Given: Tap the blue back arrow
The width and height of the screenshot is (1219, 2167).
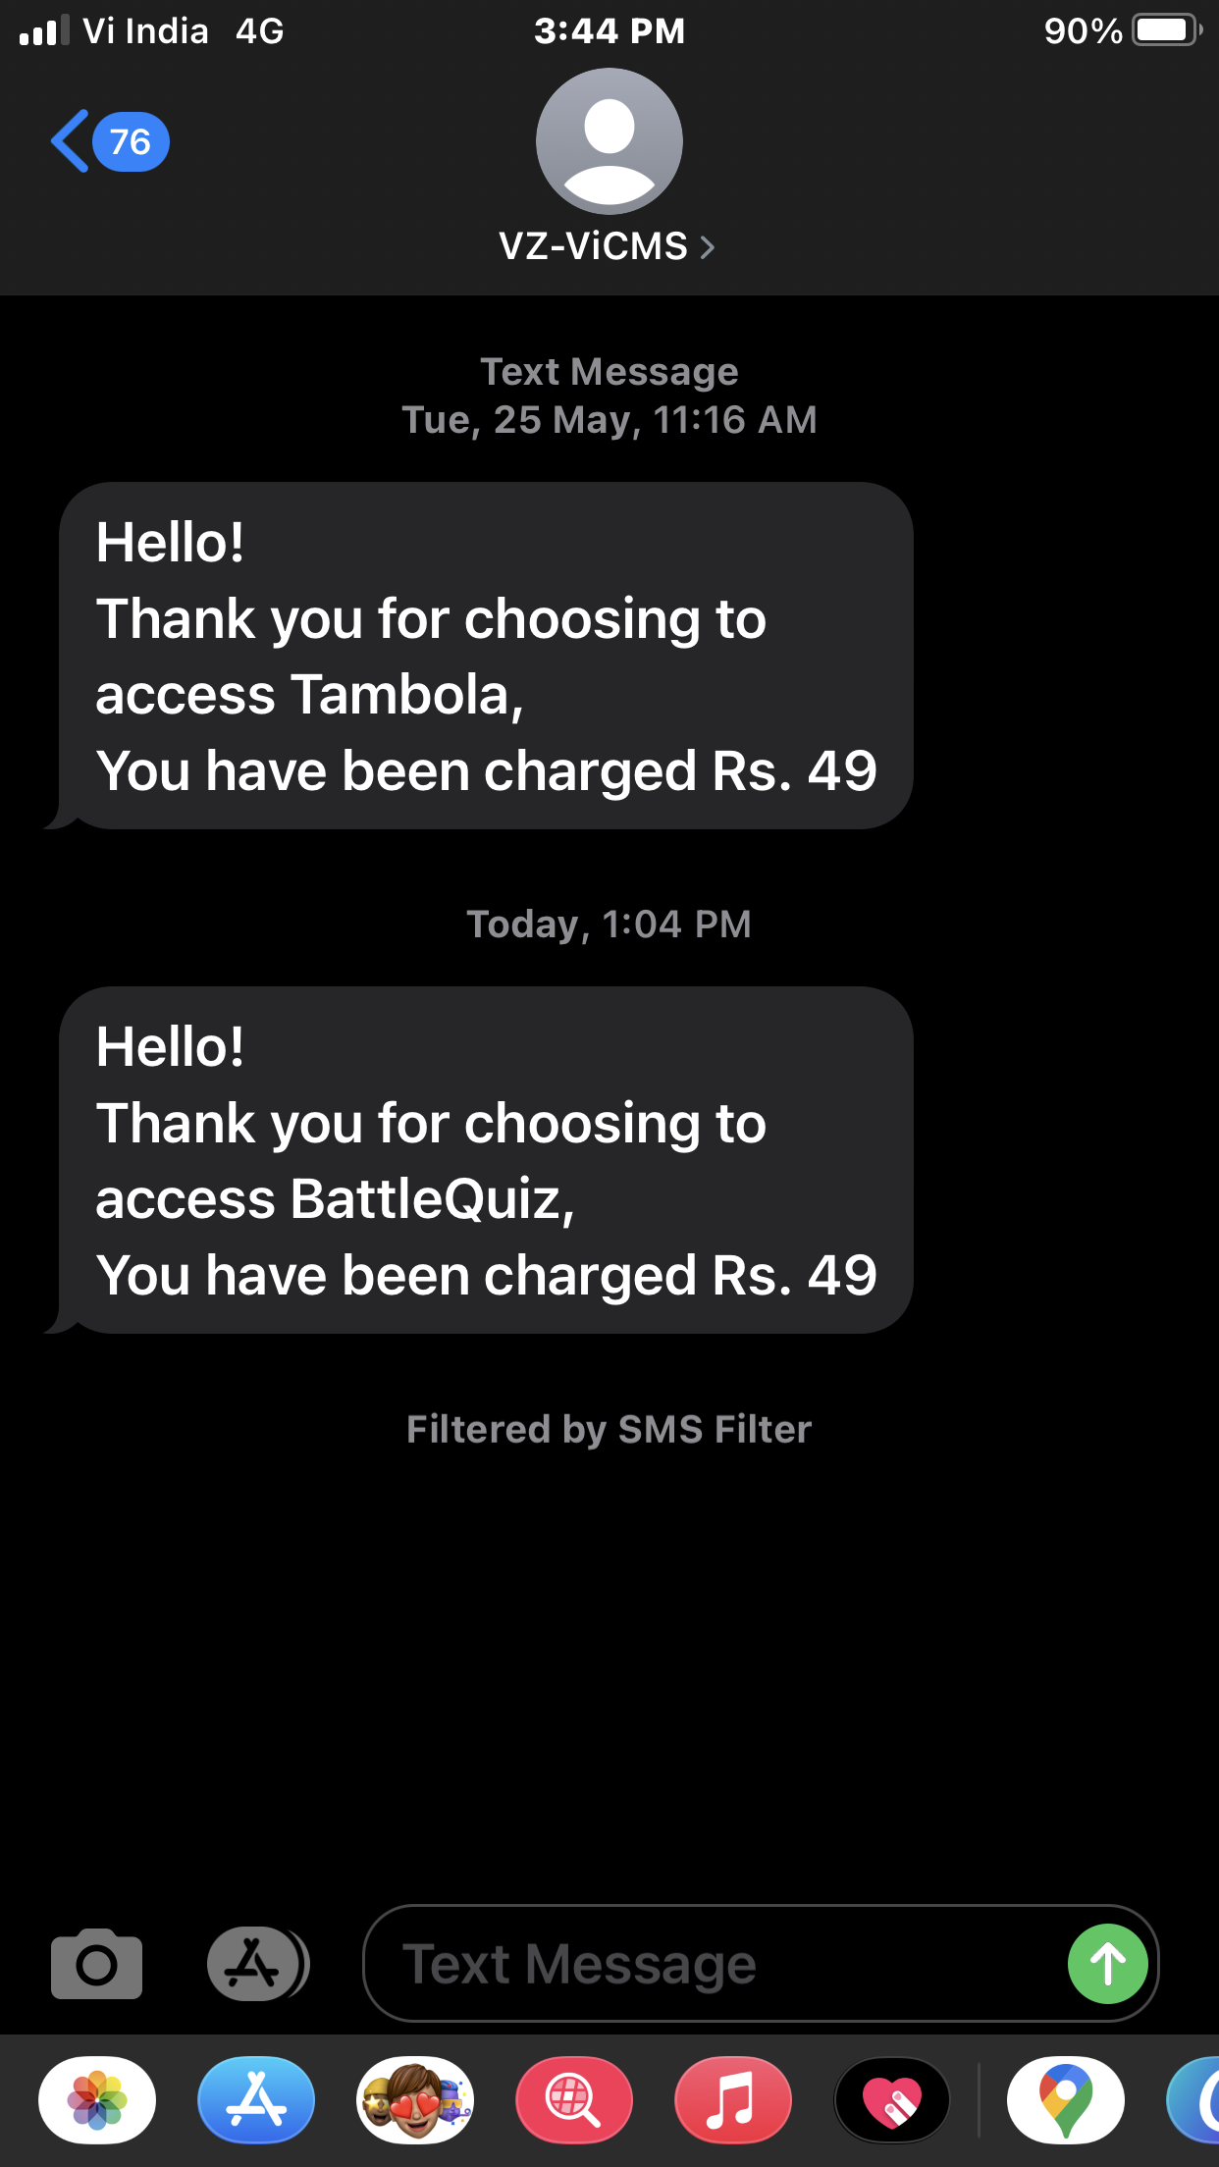Looking at the screenshot, I should click(x=71, y=141).
